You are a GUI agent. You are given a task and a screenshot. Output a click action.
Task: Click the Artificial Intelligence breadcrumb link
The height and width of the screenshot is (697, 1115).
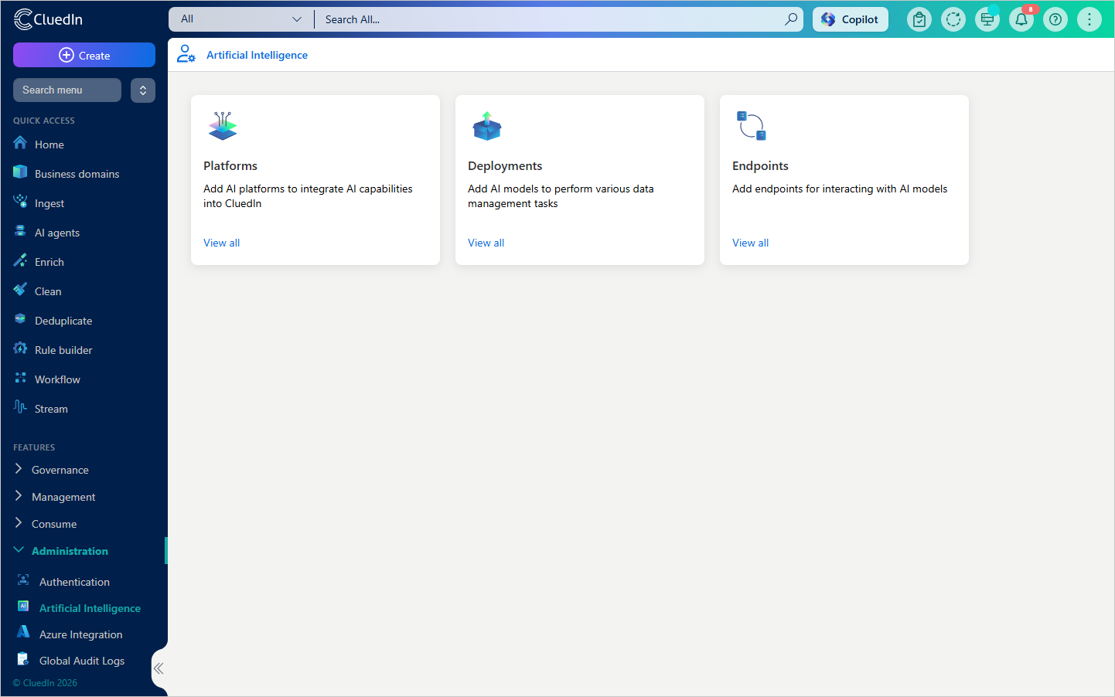click(x=257, y=55)
